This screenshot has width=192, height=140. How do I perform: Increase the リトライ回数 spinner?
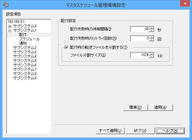click(x=151, y=37)
